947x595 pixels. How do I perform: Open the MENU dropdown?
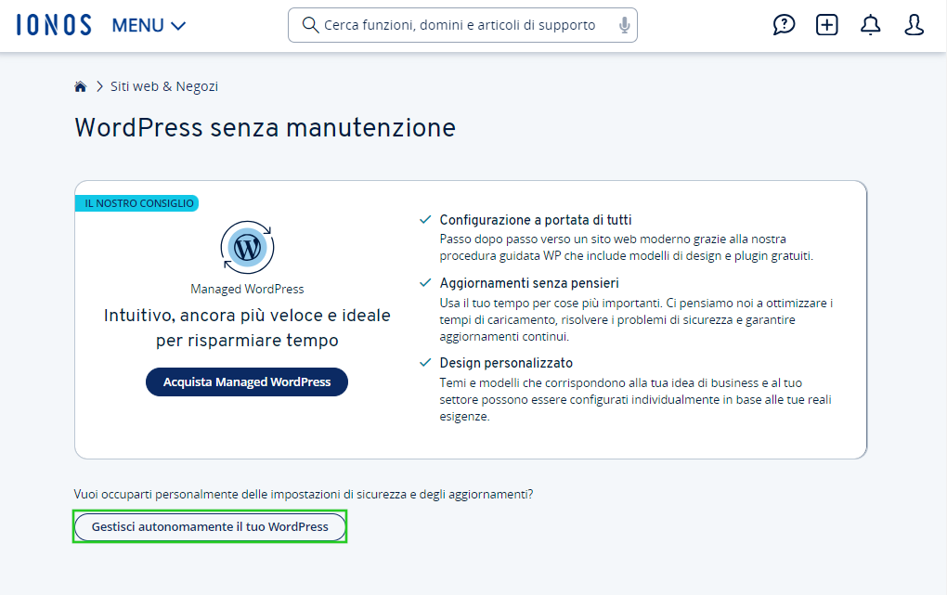pyautogui.click(x=149, y=25)
